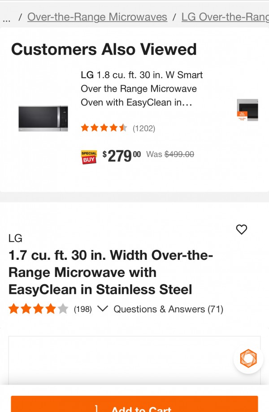
Task: Click the star rating for the LG 1.8 cu. ft. microwave
Action: pos(104,128)
